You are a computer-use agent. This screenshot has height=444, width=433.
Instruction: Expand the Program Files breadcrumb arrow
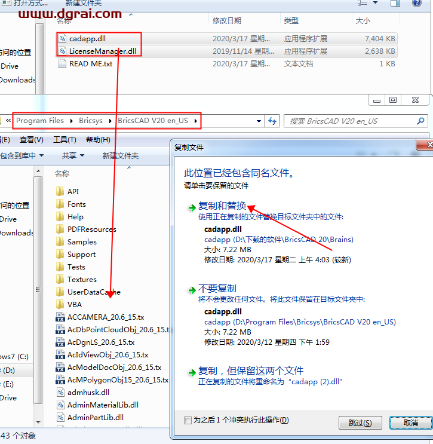click(x=72, y=121)
